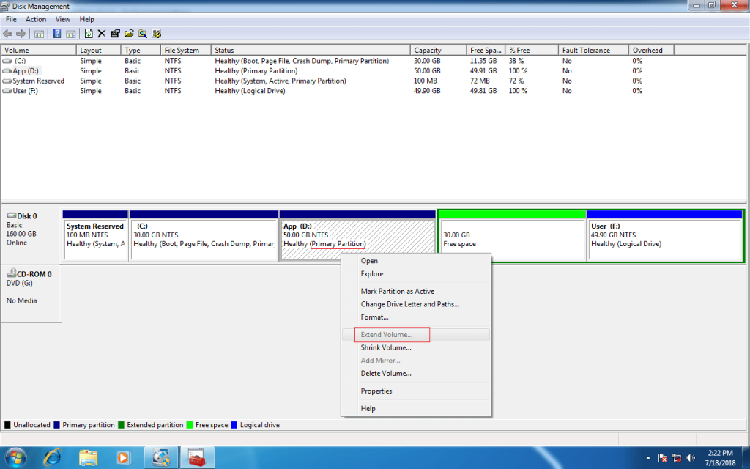Open Help using the question mark icon
This screenshot has height=469, width=750.
tap(56, 33)
